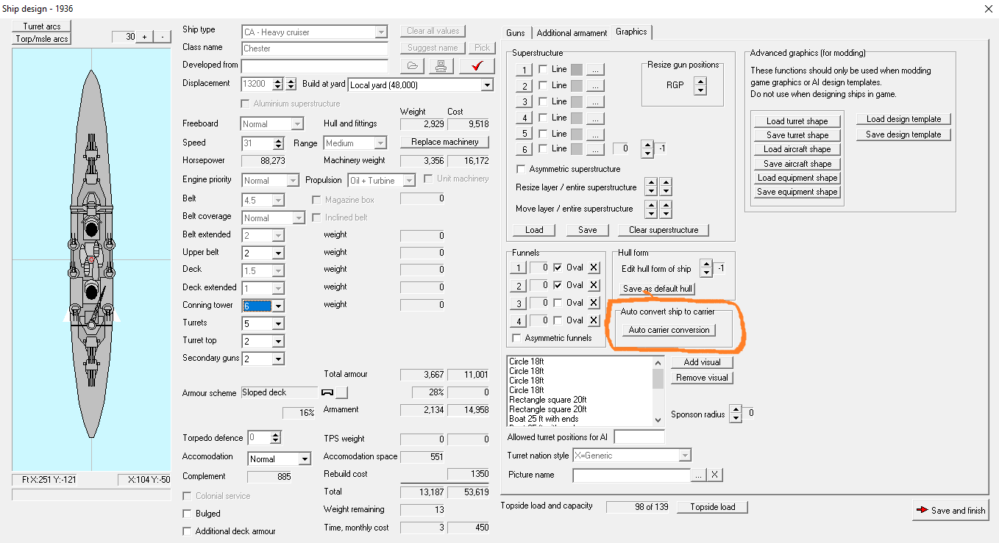
Task: Click Clear superstructure button
Action: [x=664, y=230]
